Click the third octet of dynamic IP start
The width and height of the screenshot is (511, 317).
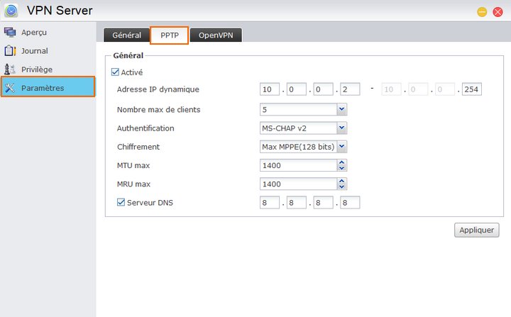click(x=323, y=89)
